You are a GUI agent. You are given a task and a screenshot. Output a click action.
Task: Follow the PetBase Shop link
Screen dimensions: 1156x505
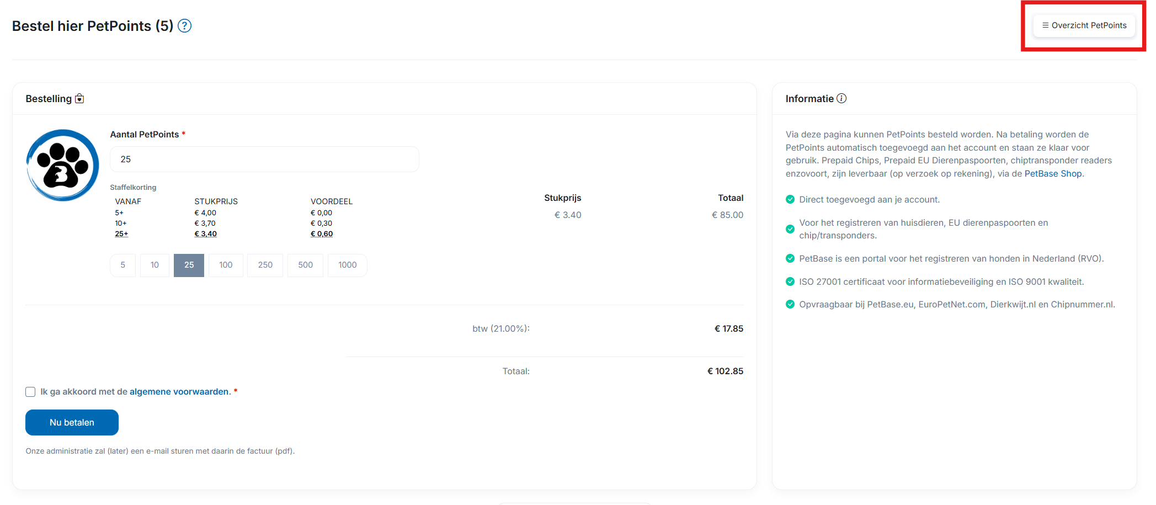coord(1053,174)
